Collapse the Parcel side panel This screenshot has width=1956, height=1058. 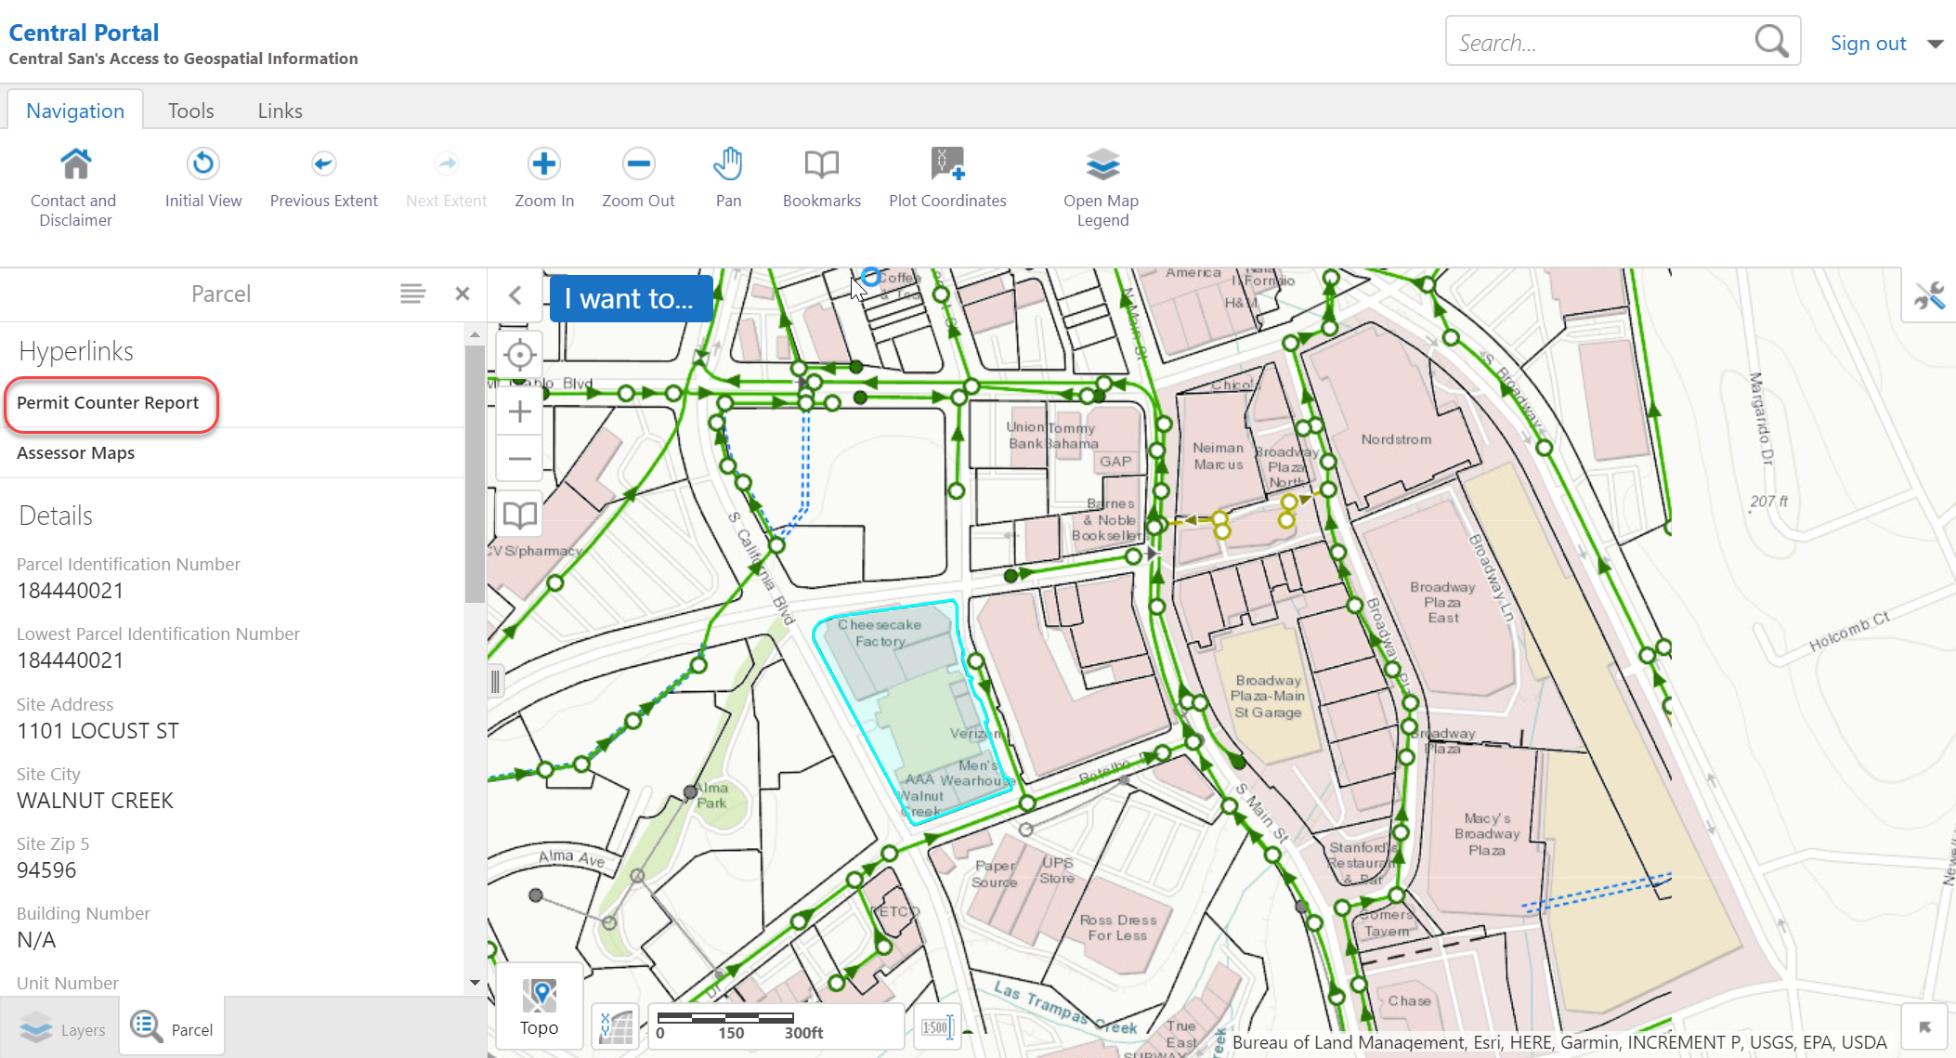click(516, 294)
